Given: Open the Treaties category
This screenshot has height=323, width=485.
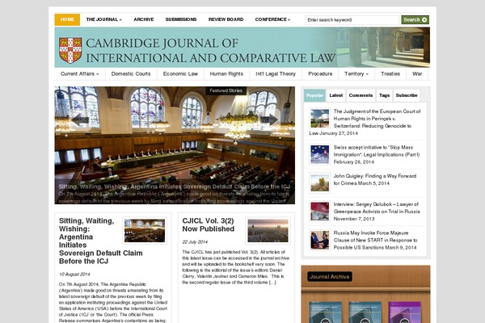Looking at the screenshot, I should 390,73.
